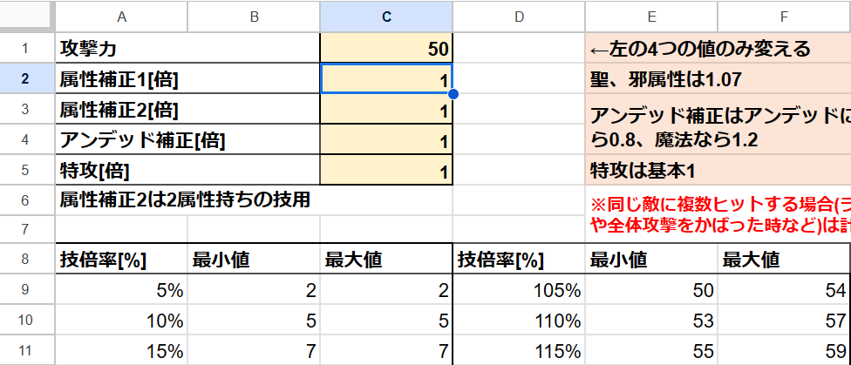Select column C header
The width and height of the screenshot is (851, 365).
click(x=386, y=17)
